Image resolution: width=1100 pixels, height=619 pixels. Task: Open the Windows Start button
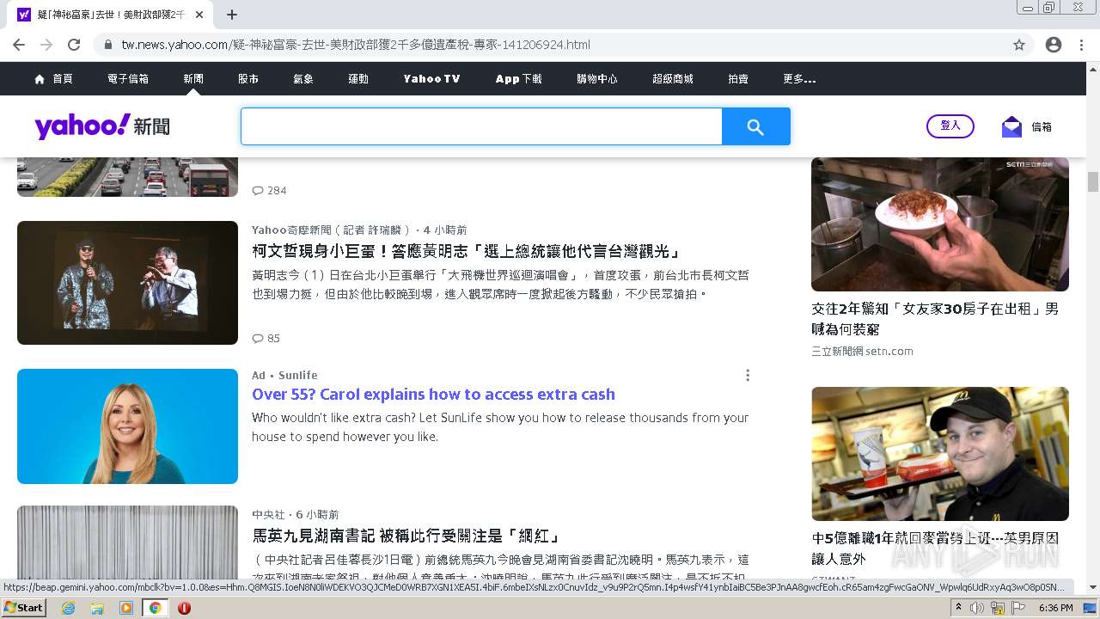(24, 607)
